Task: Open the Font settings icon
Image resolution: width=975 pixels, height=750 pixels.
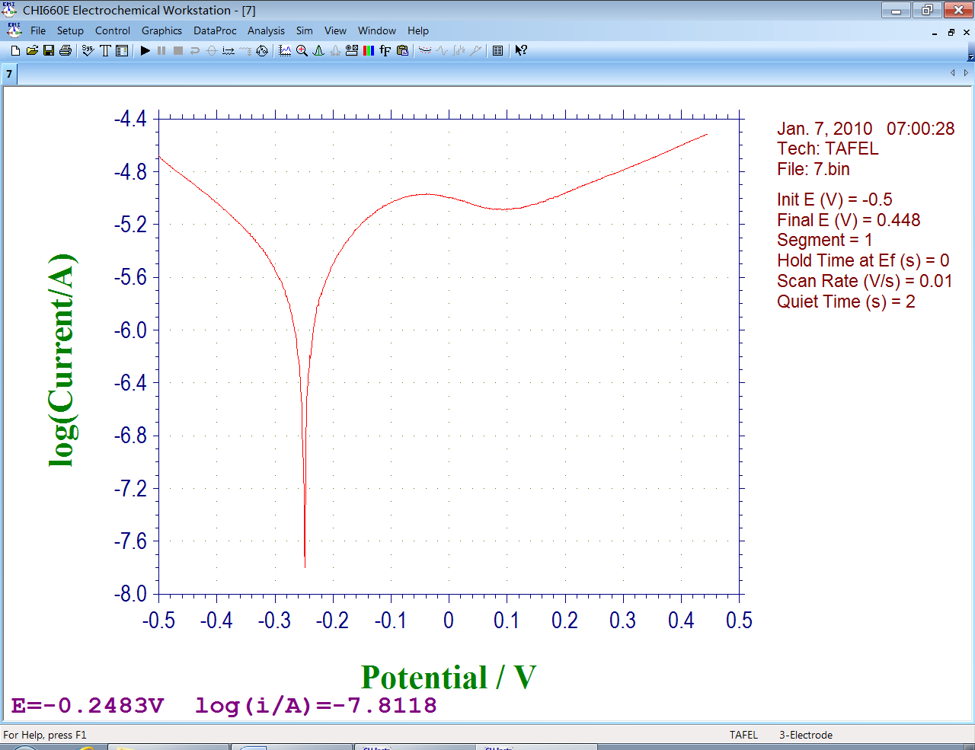Action: pyautogui.click(x=385, y=50)
